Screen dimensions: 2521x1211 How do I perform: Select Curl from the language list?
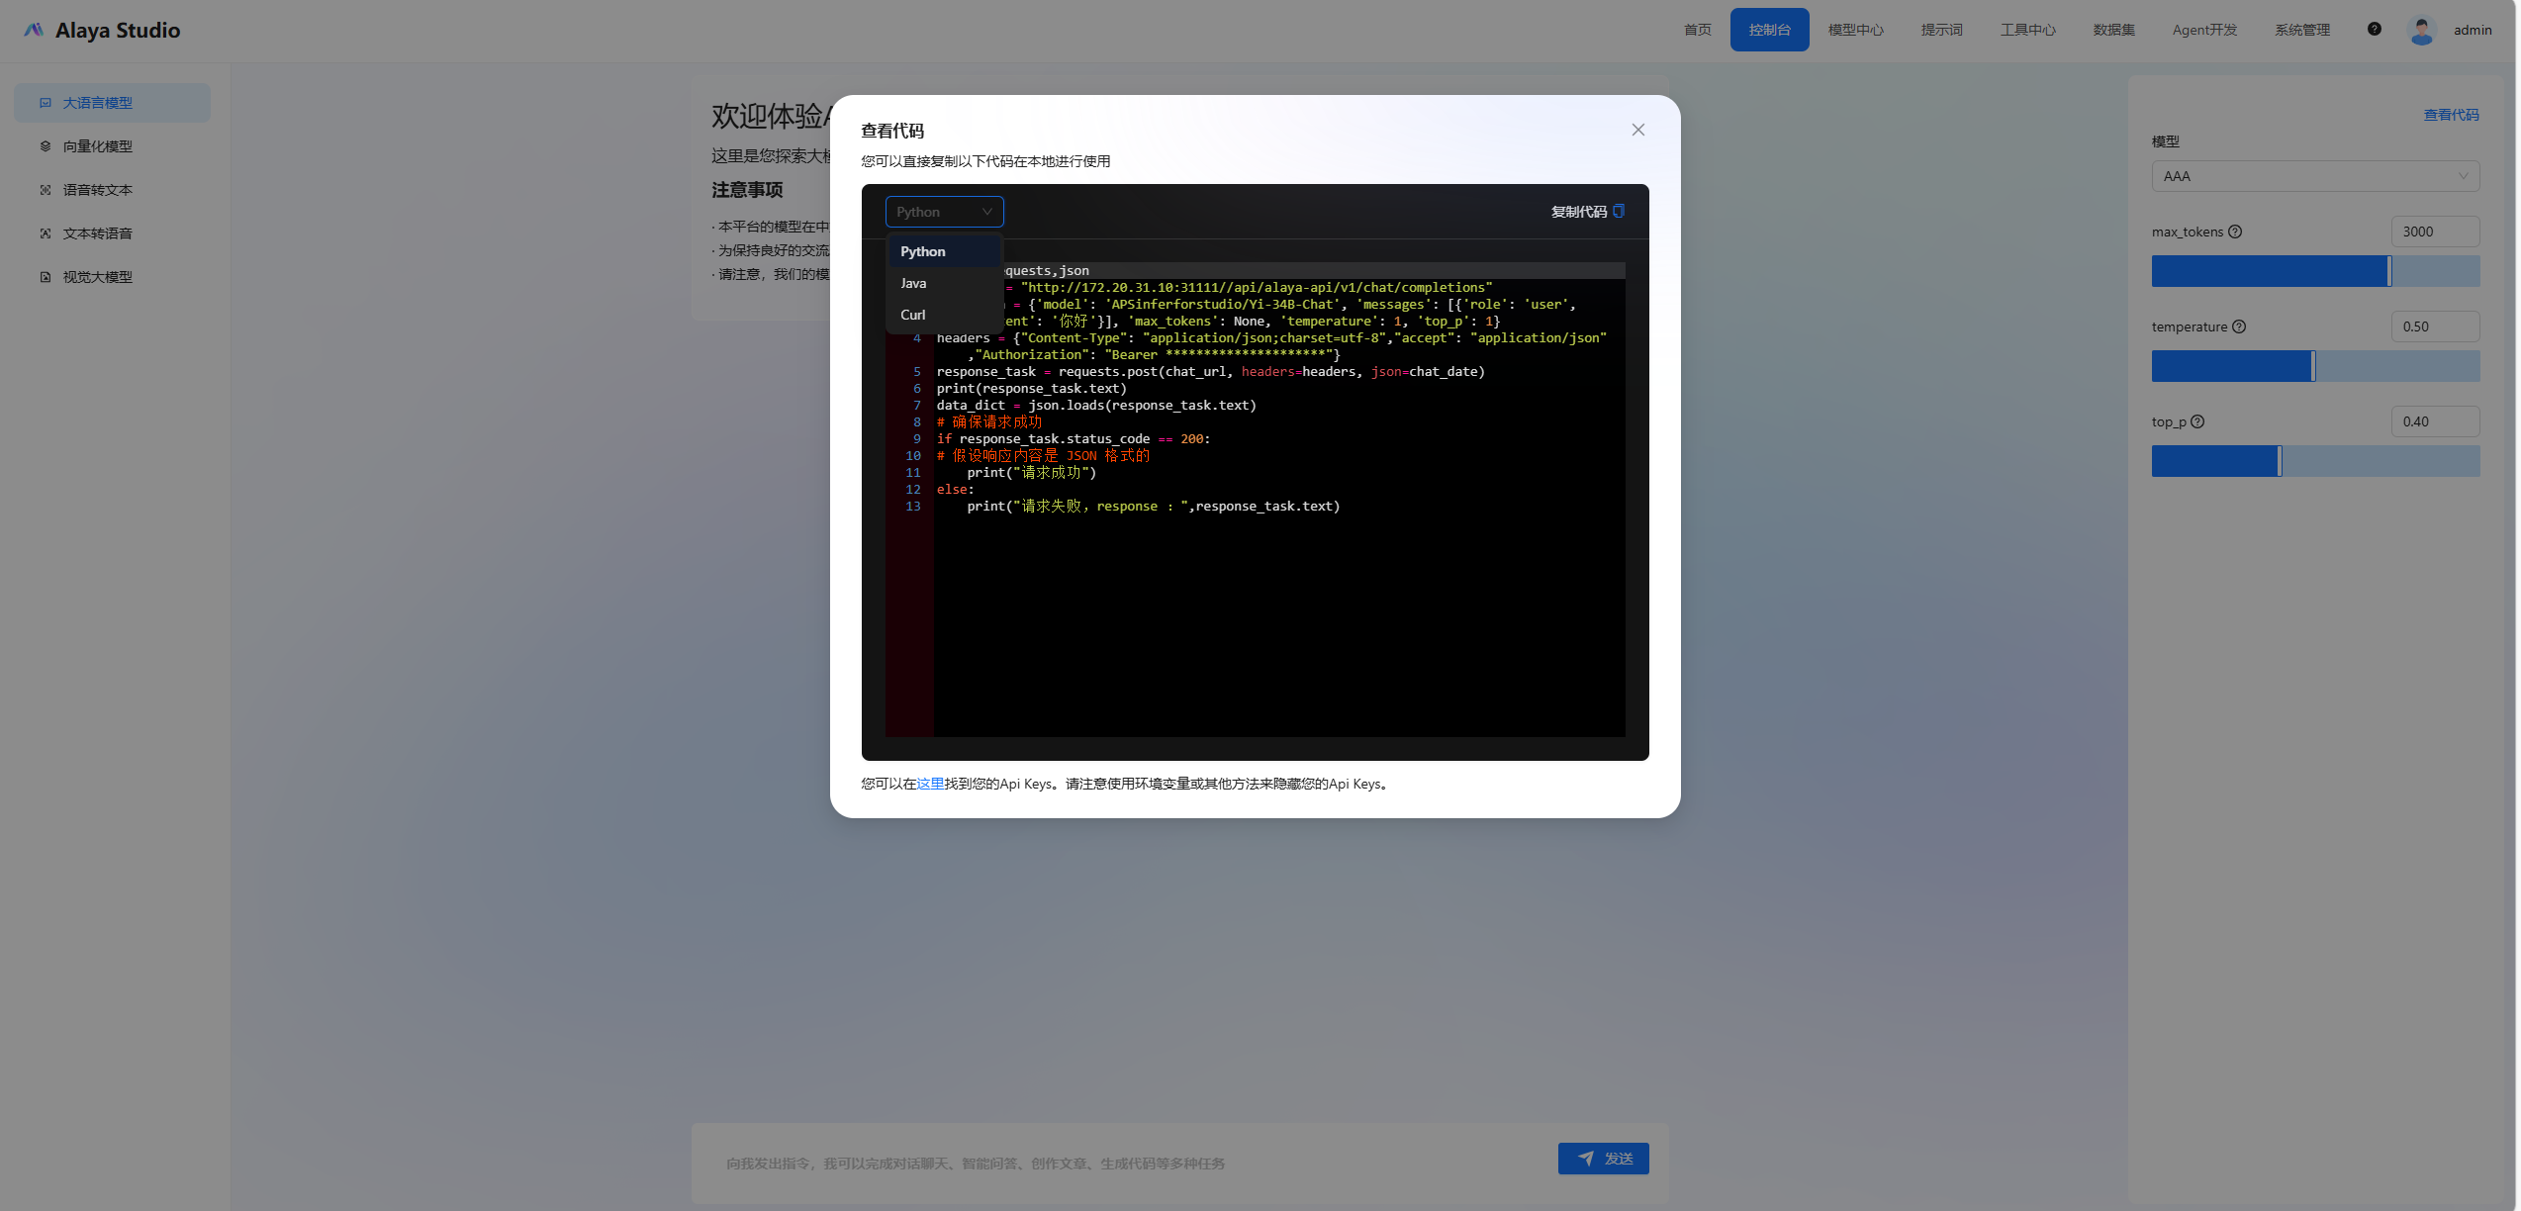(912, 316)
